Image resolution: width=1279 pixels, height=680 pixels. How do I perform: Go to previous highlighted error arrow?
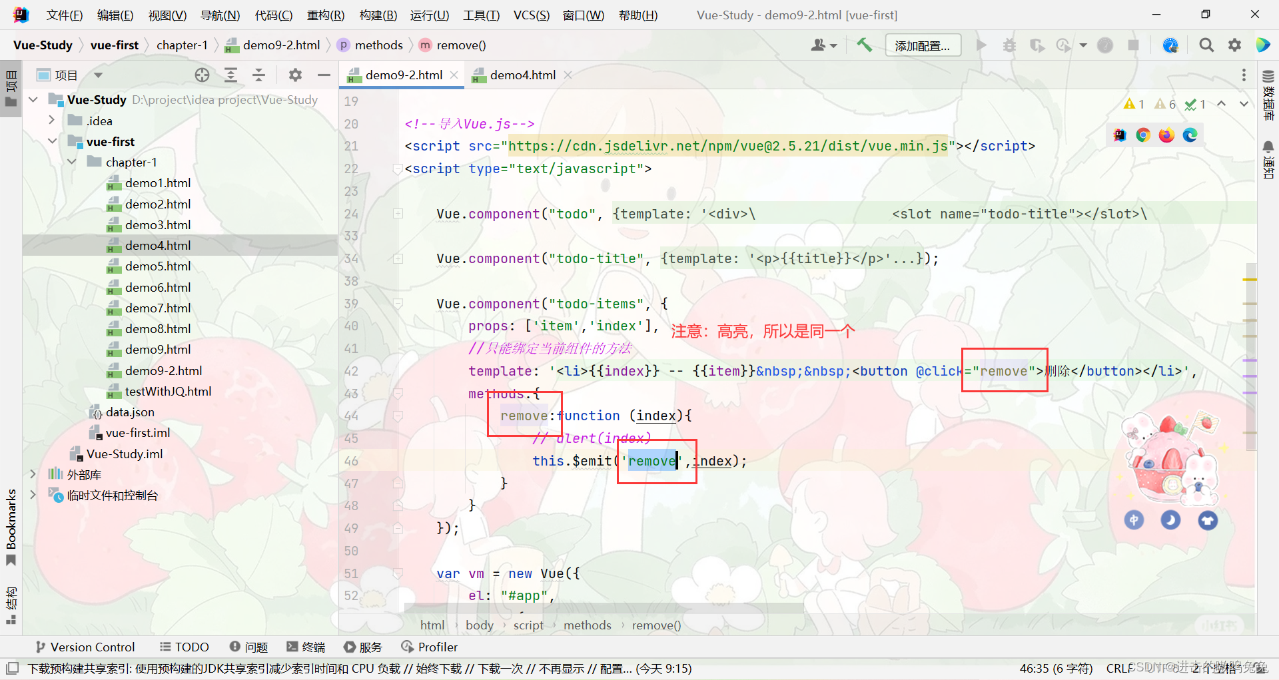pyautogui.click(x=1221, y=104)
